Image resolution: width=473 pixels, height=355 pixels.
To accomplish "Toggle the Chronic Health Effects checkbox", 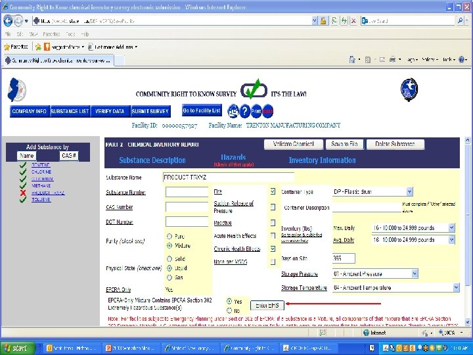I will [273, 248].
